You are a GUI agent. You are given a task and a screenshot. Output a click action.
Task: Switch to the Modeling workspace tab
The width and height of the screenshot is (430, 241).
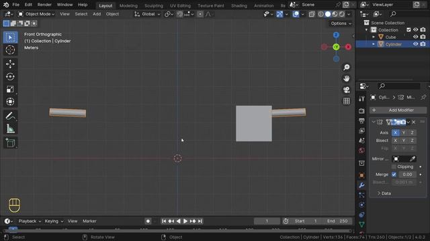point(128,5)
